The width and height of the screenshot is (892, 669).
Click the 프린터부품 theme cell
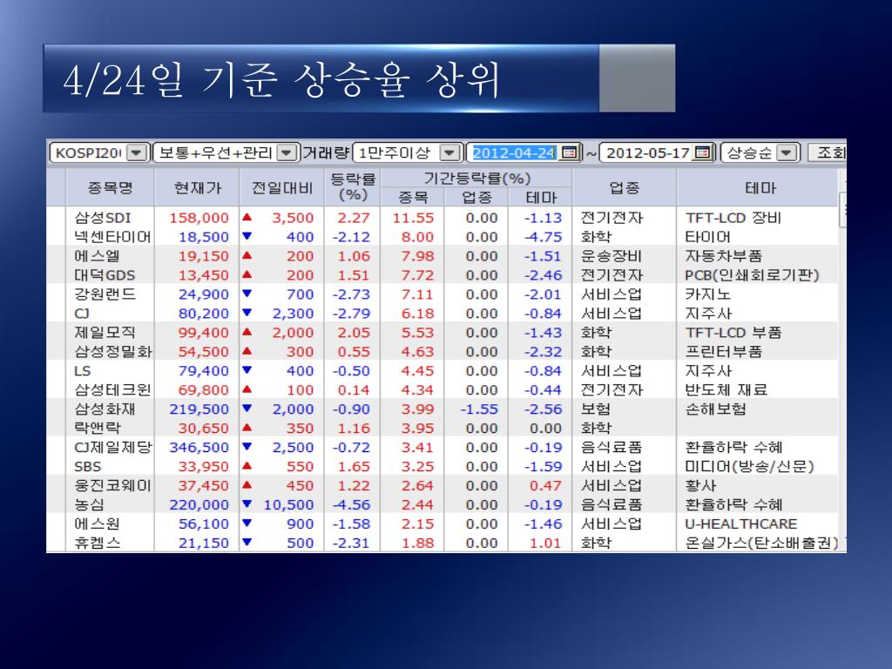[x=724, y=352]
